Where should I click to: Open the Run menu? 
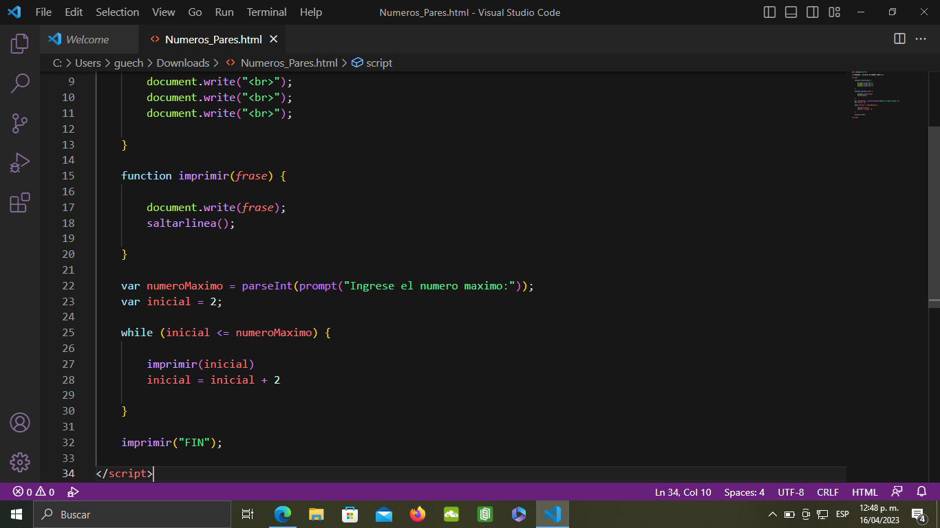224,12
